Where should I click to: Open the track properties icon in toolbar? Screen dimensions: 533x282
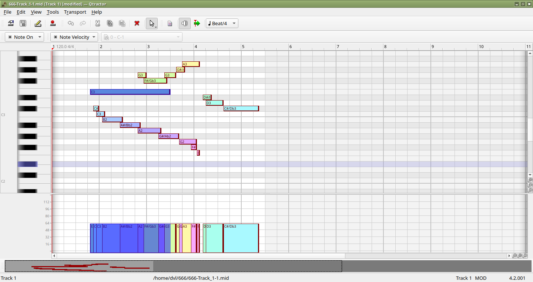point(11,23)
